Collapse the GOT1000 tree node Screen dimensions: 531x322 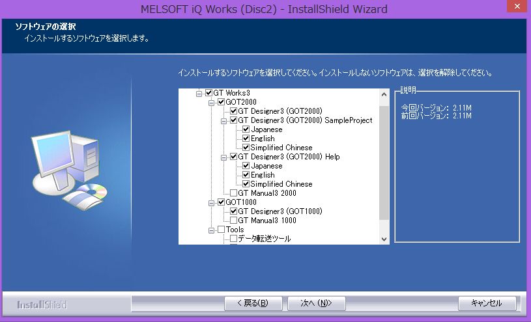pyautogui.click(x=211, y=203)
